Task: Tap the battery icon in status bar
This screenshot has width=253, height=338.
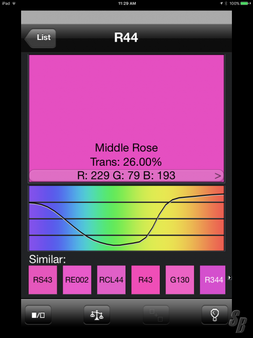Action: pyautogui.click(x=245, y=3)
